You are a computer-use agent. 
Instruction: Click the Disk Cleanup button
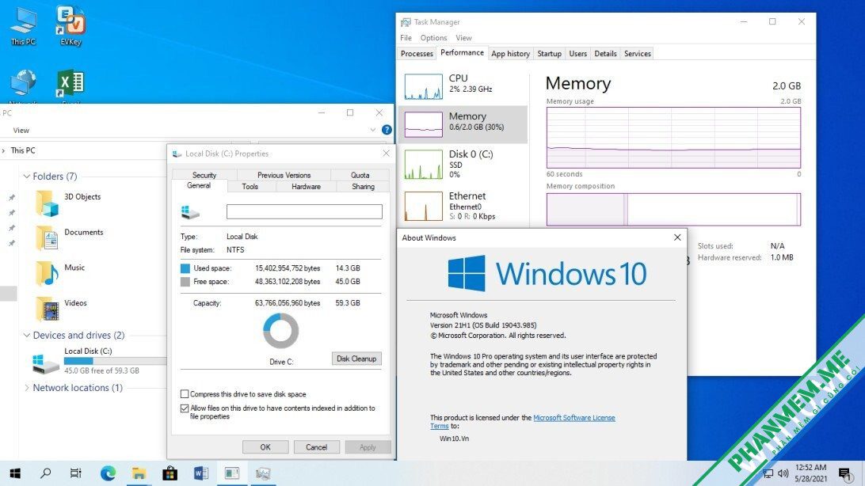click(x=356, y=359)
